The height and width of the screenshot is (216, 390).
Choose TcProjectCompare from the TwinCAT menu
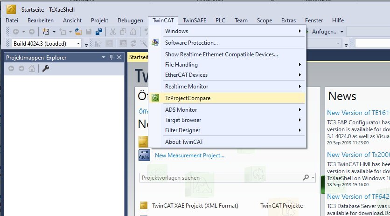pyautogui.click(x=227, y=98)
